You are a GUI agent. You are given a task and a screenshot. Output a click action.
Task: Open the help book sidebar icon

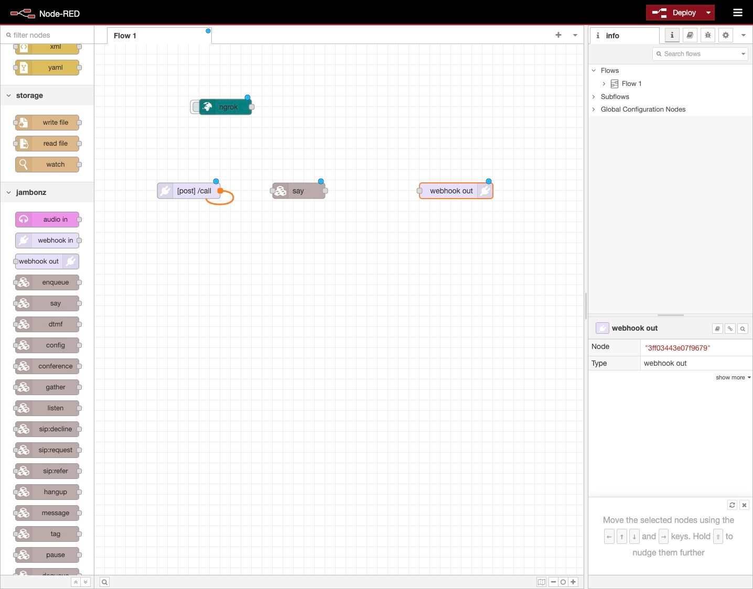coord(690,35)
